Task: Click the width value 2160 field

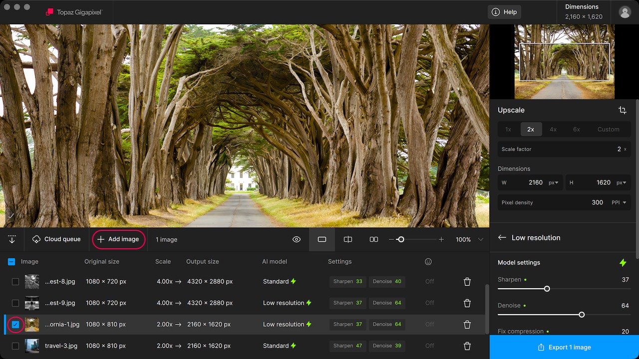Action: point(530,182)
